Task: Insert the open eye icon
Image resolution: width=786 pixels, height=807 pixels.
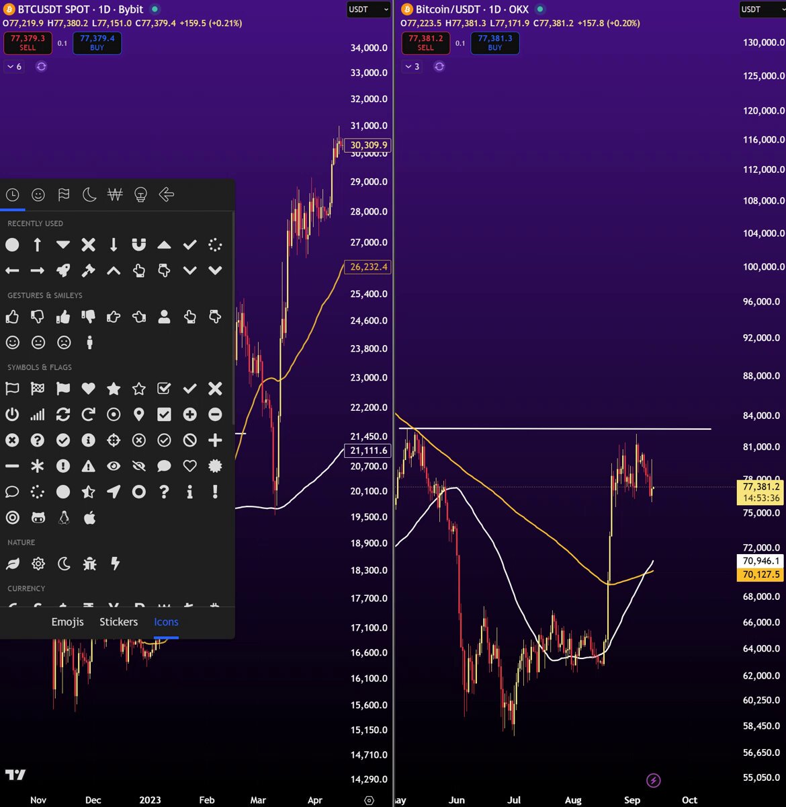Action: coord(114,465)
